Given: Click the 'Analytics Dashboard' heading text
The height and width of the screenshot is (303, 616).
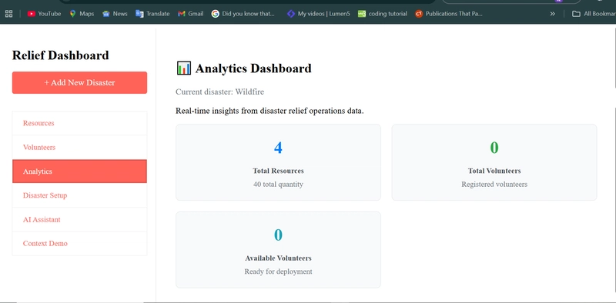Looking at the screenshot, I should coord(253,68).
